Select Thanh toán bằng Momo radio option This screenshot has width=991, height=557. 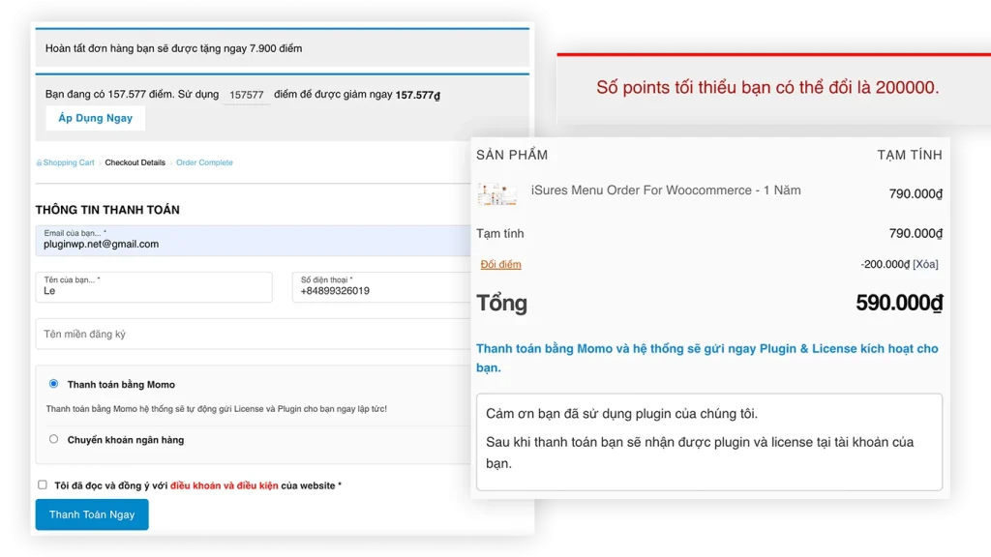[53, 384]
